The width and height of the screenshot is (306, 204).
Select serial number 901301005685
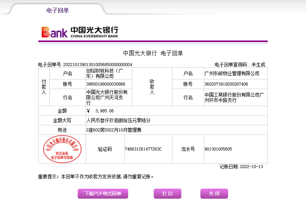coord(218,149)
